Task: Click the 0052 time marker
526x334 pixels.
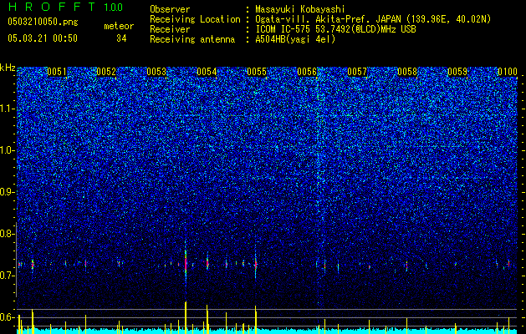Action: point(106,72)
